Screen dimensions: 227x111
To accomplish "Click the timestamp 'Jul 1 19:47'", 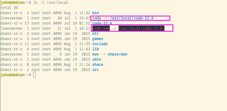I will (x=77, y=18).
